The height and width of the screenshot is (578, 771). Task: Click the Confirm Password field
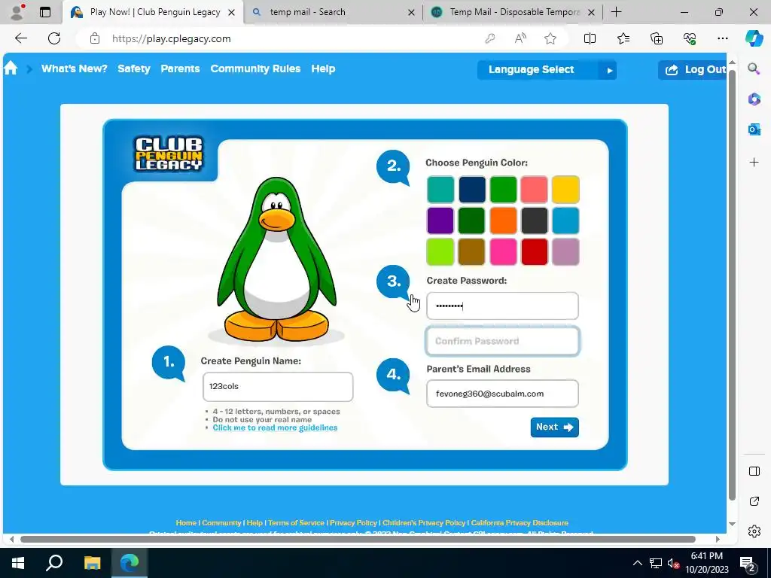[x=502, y=341]
